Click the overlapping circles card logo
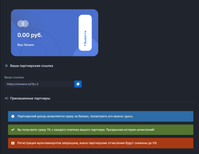Image resolution: width=199 pixels, height=154 pixels. pyautogui.click(x=23, y=24)
